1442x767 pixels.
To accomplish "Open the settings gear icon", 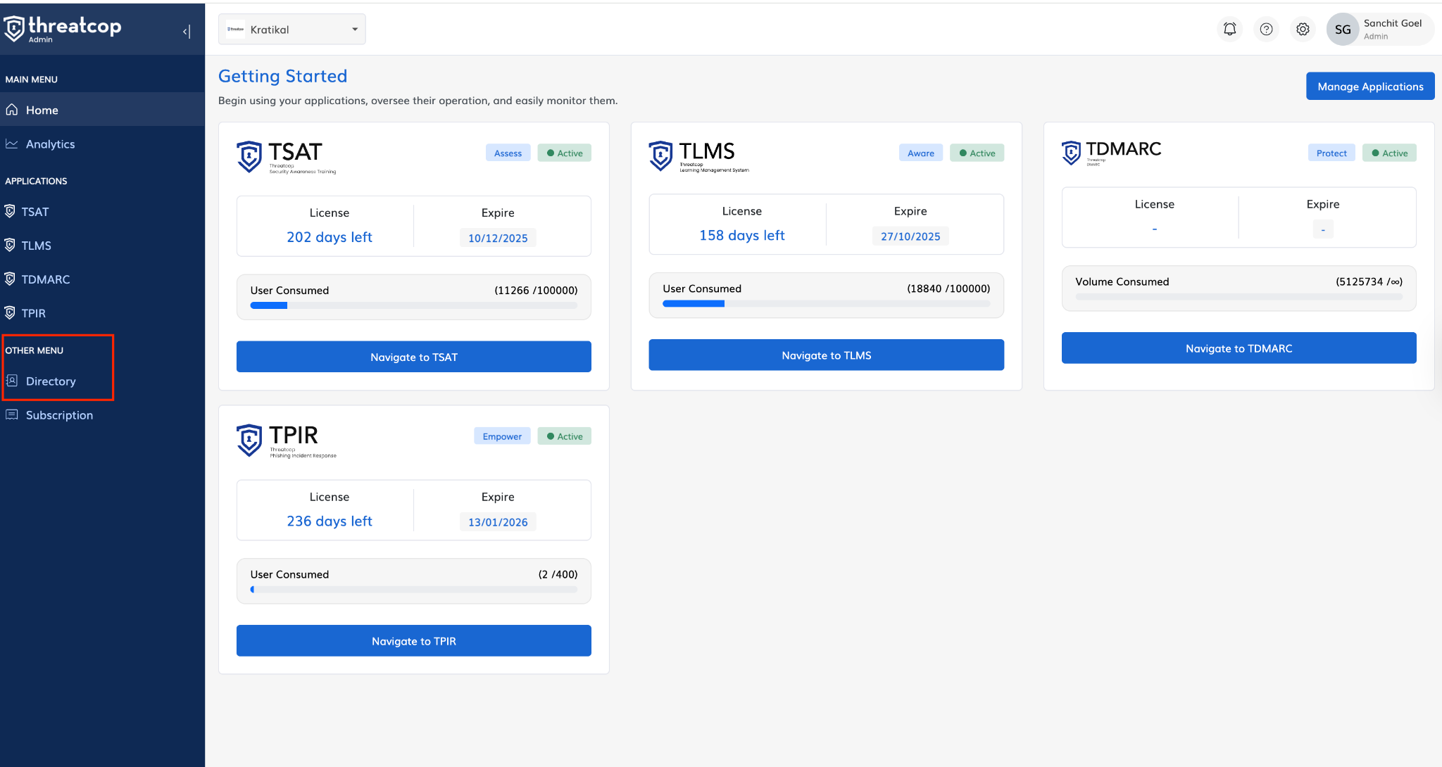I will point(1303,30).
